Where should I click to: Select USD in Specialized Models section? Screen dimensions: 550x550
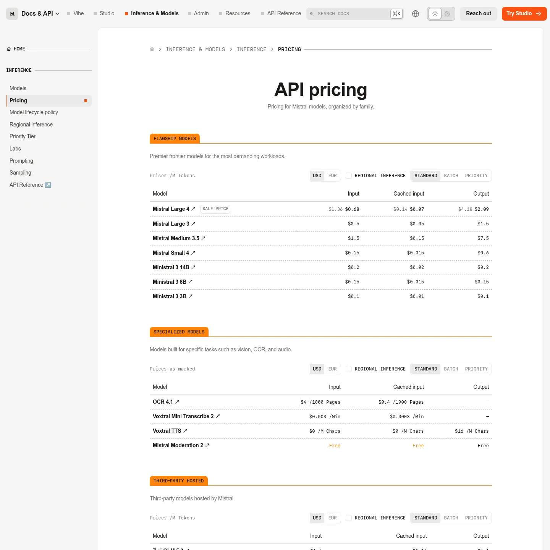[317, 369]
